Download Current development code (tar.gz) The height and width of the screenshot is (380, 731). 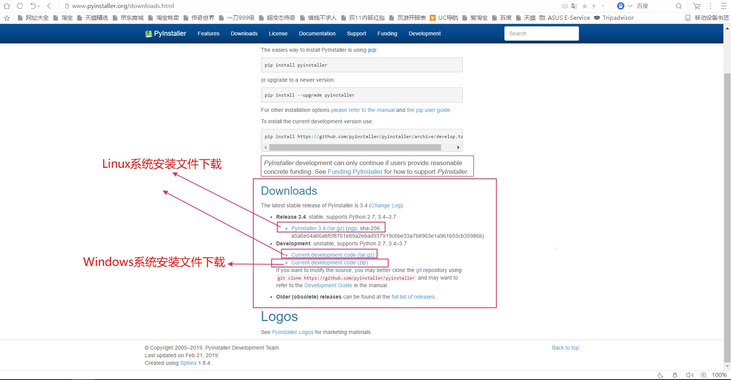[x=333, y=255]
